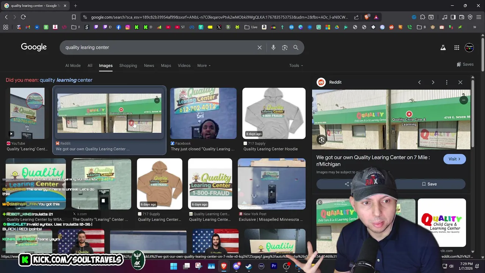
Task: Go to next image in Reddit panel
Action: (433, 82)
